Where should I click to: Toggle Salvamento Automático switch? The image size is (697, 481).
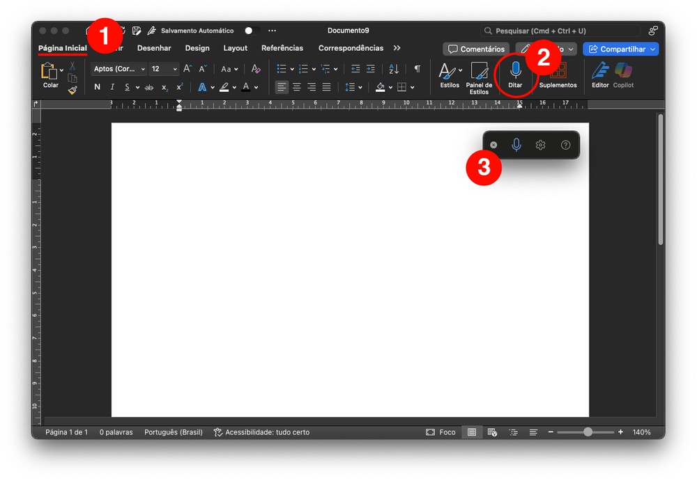coord(252,31)
